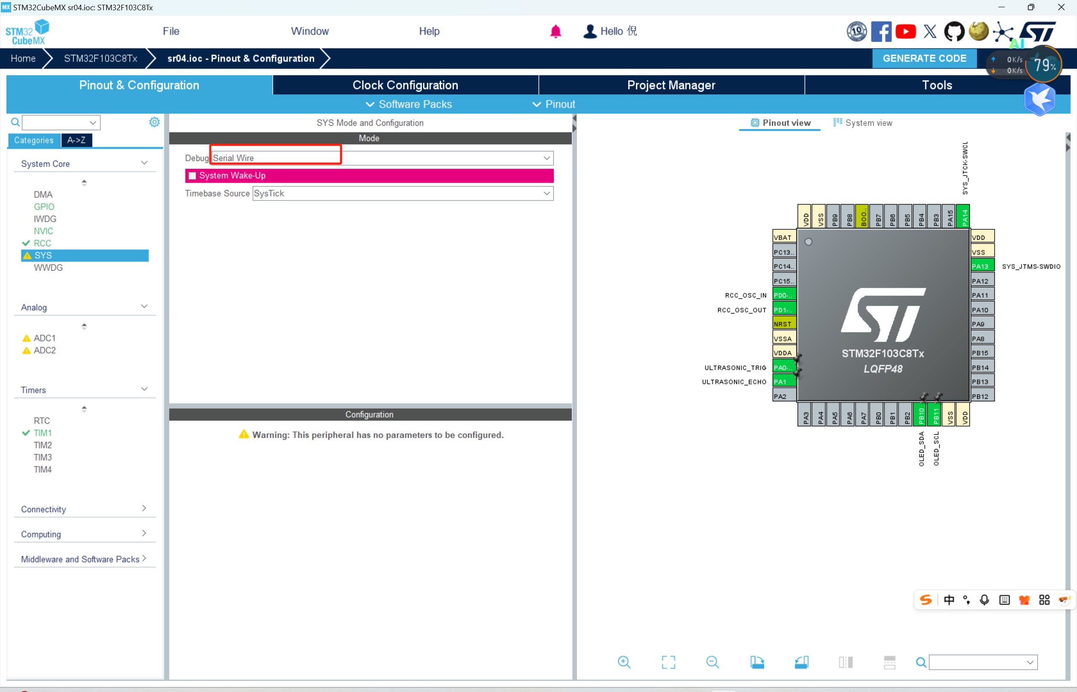
Task: Click the YouTube icon in header
Action: [x=905, y=32]
